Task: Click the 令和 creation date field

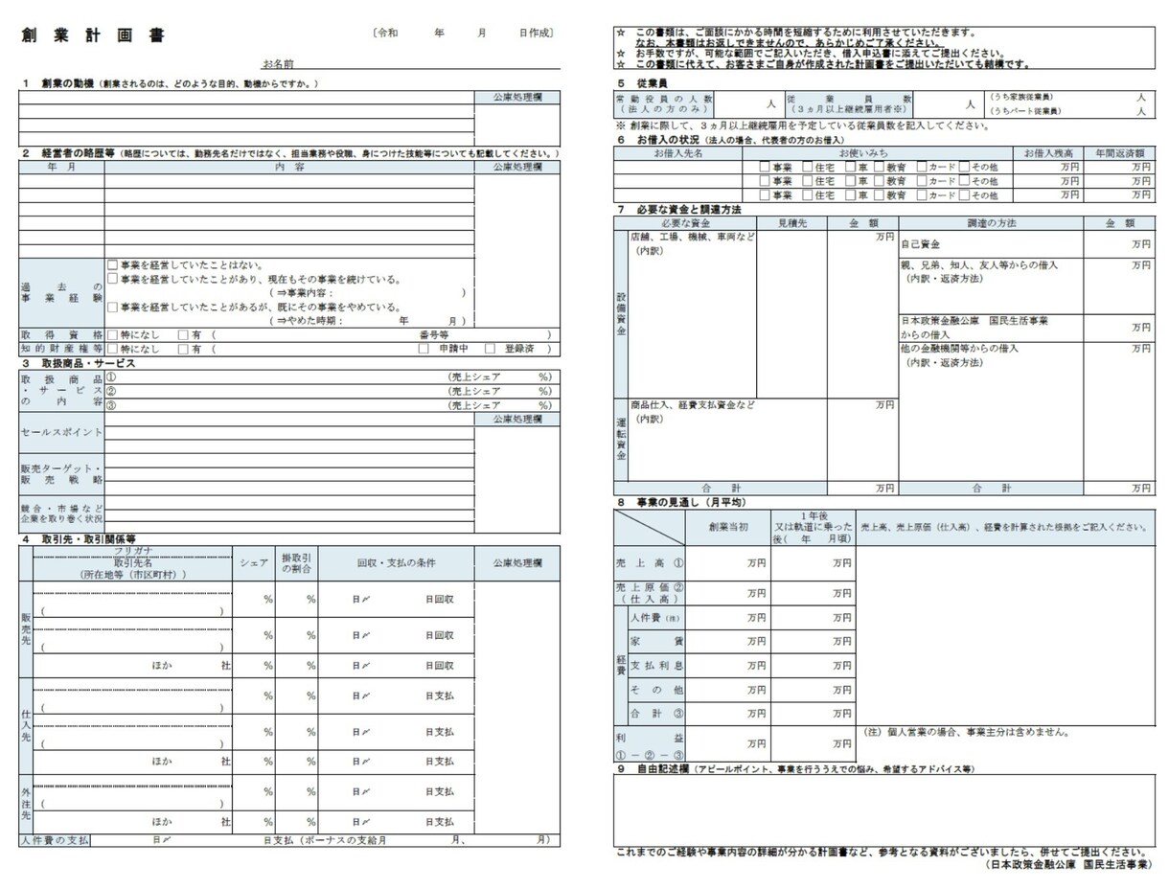Action: pyautogui.click(x=464, y=33)
